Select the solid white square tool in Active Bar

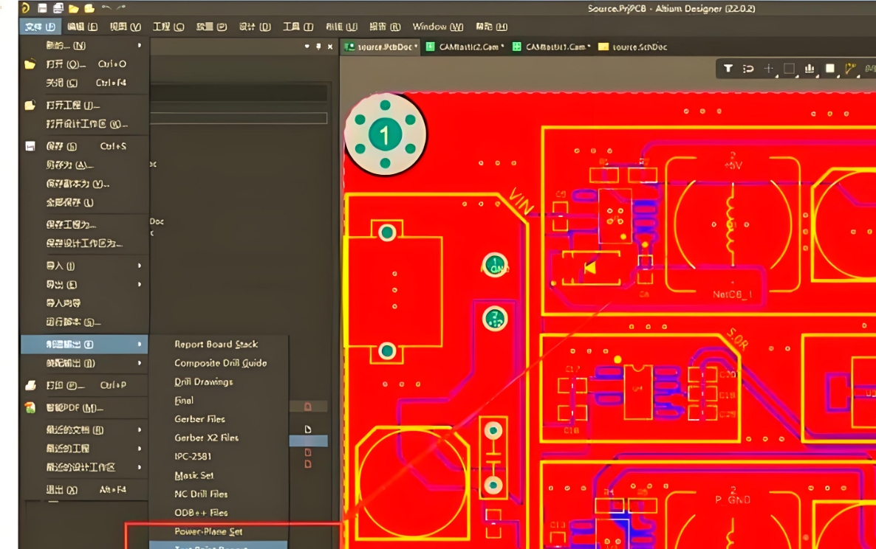click(830, 69)
